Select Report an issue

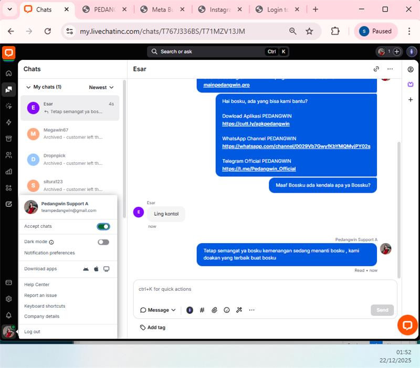40,296
